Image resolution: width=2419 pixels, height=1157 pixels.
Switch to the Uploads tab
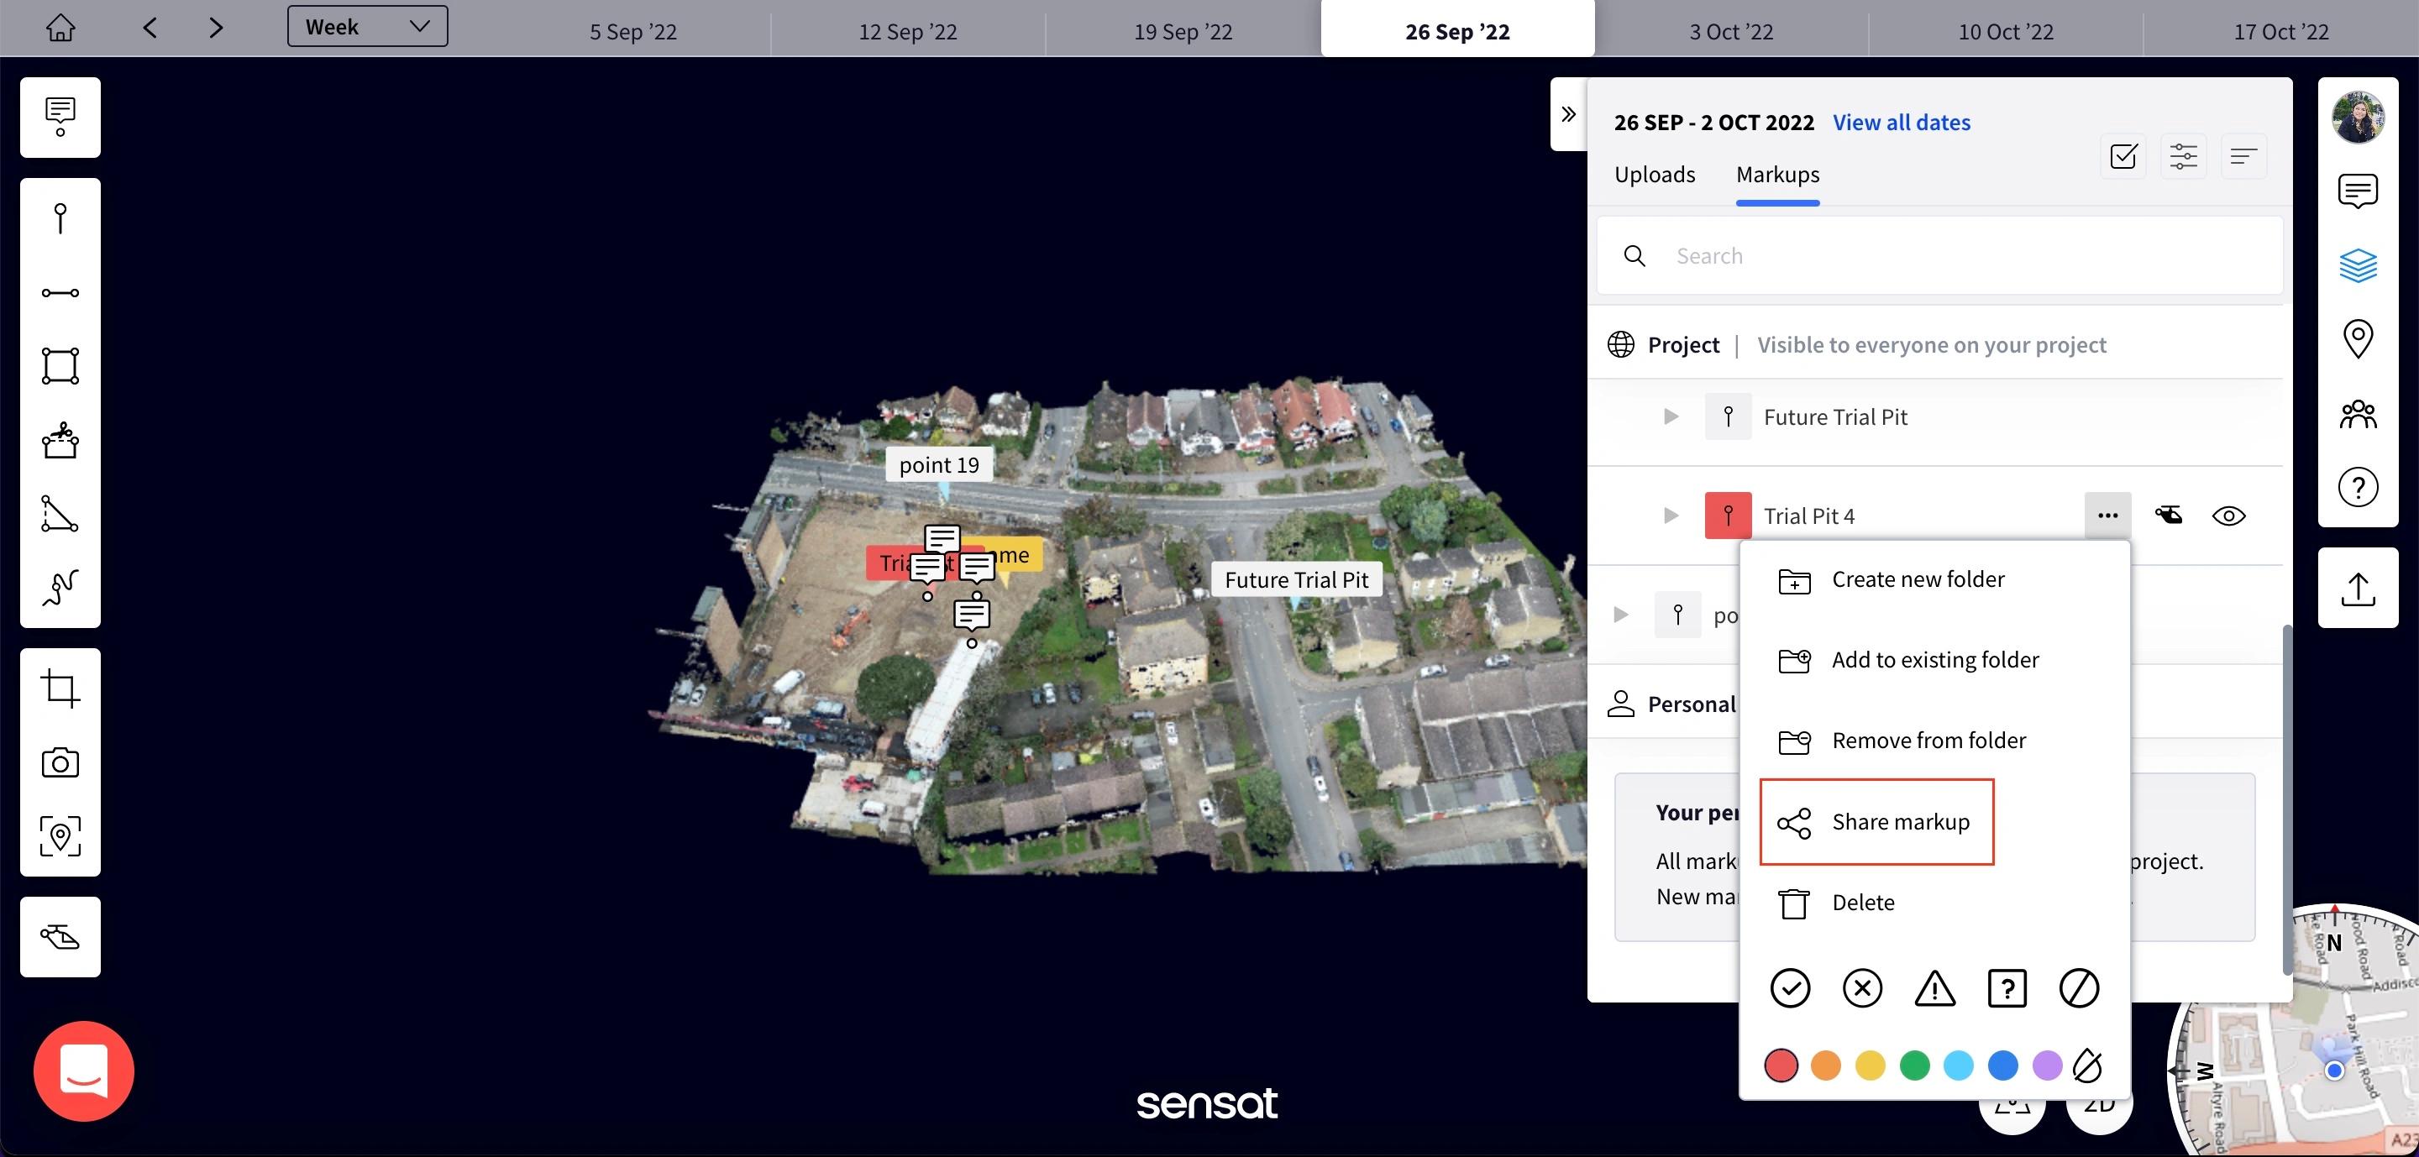(1654, 175)
